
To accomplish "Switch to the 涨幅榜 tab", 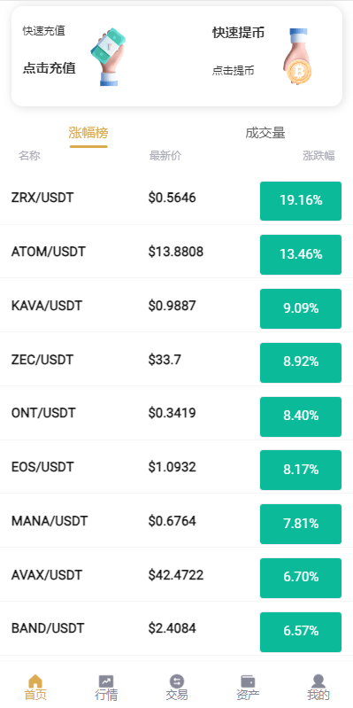I will pos(88,133).
